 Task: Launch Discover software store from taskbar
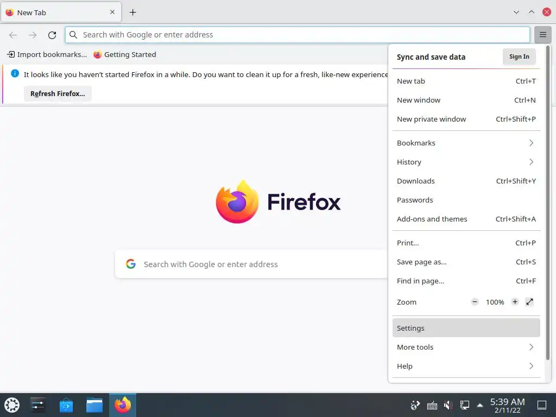pos(66,405)
